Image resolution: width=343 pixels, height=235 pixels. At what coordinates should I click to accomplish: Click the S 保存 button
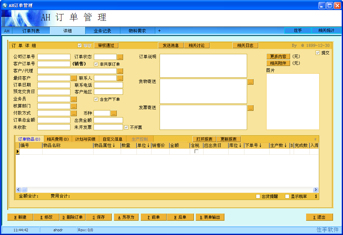coord(99,217)
